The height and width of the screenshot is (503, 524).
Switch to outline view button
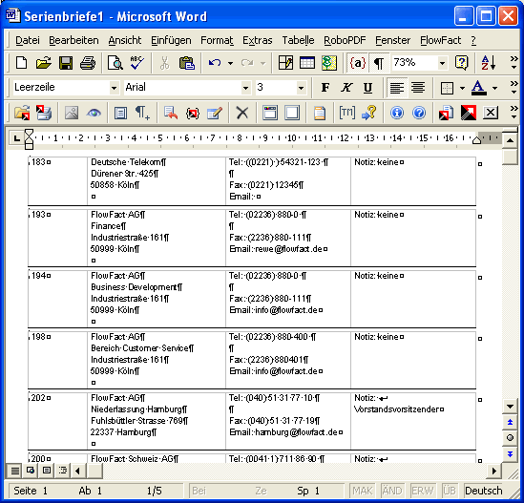coord(63,471)
